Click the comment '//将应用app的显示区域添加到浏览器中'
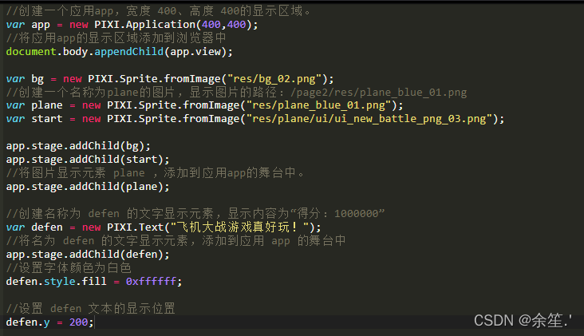This screenshot has width=584, height=336. click(x=116, y=38)
